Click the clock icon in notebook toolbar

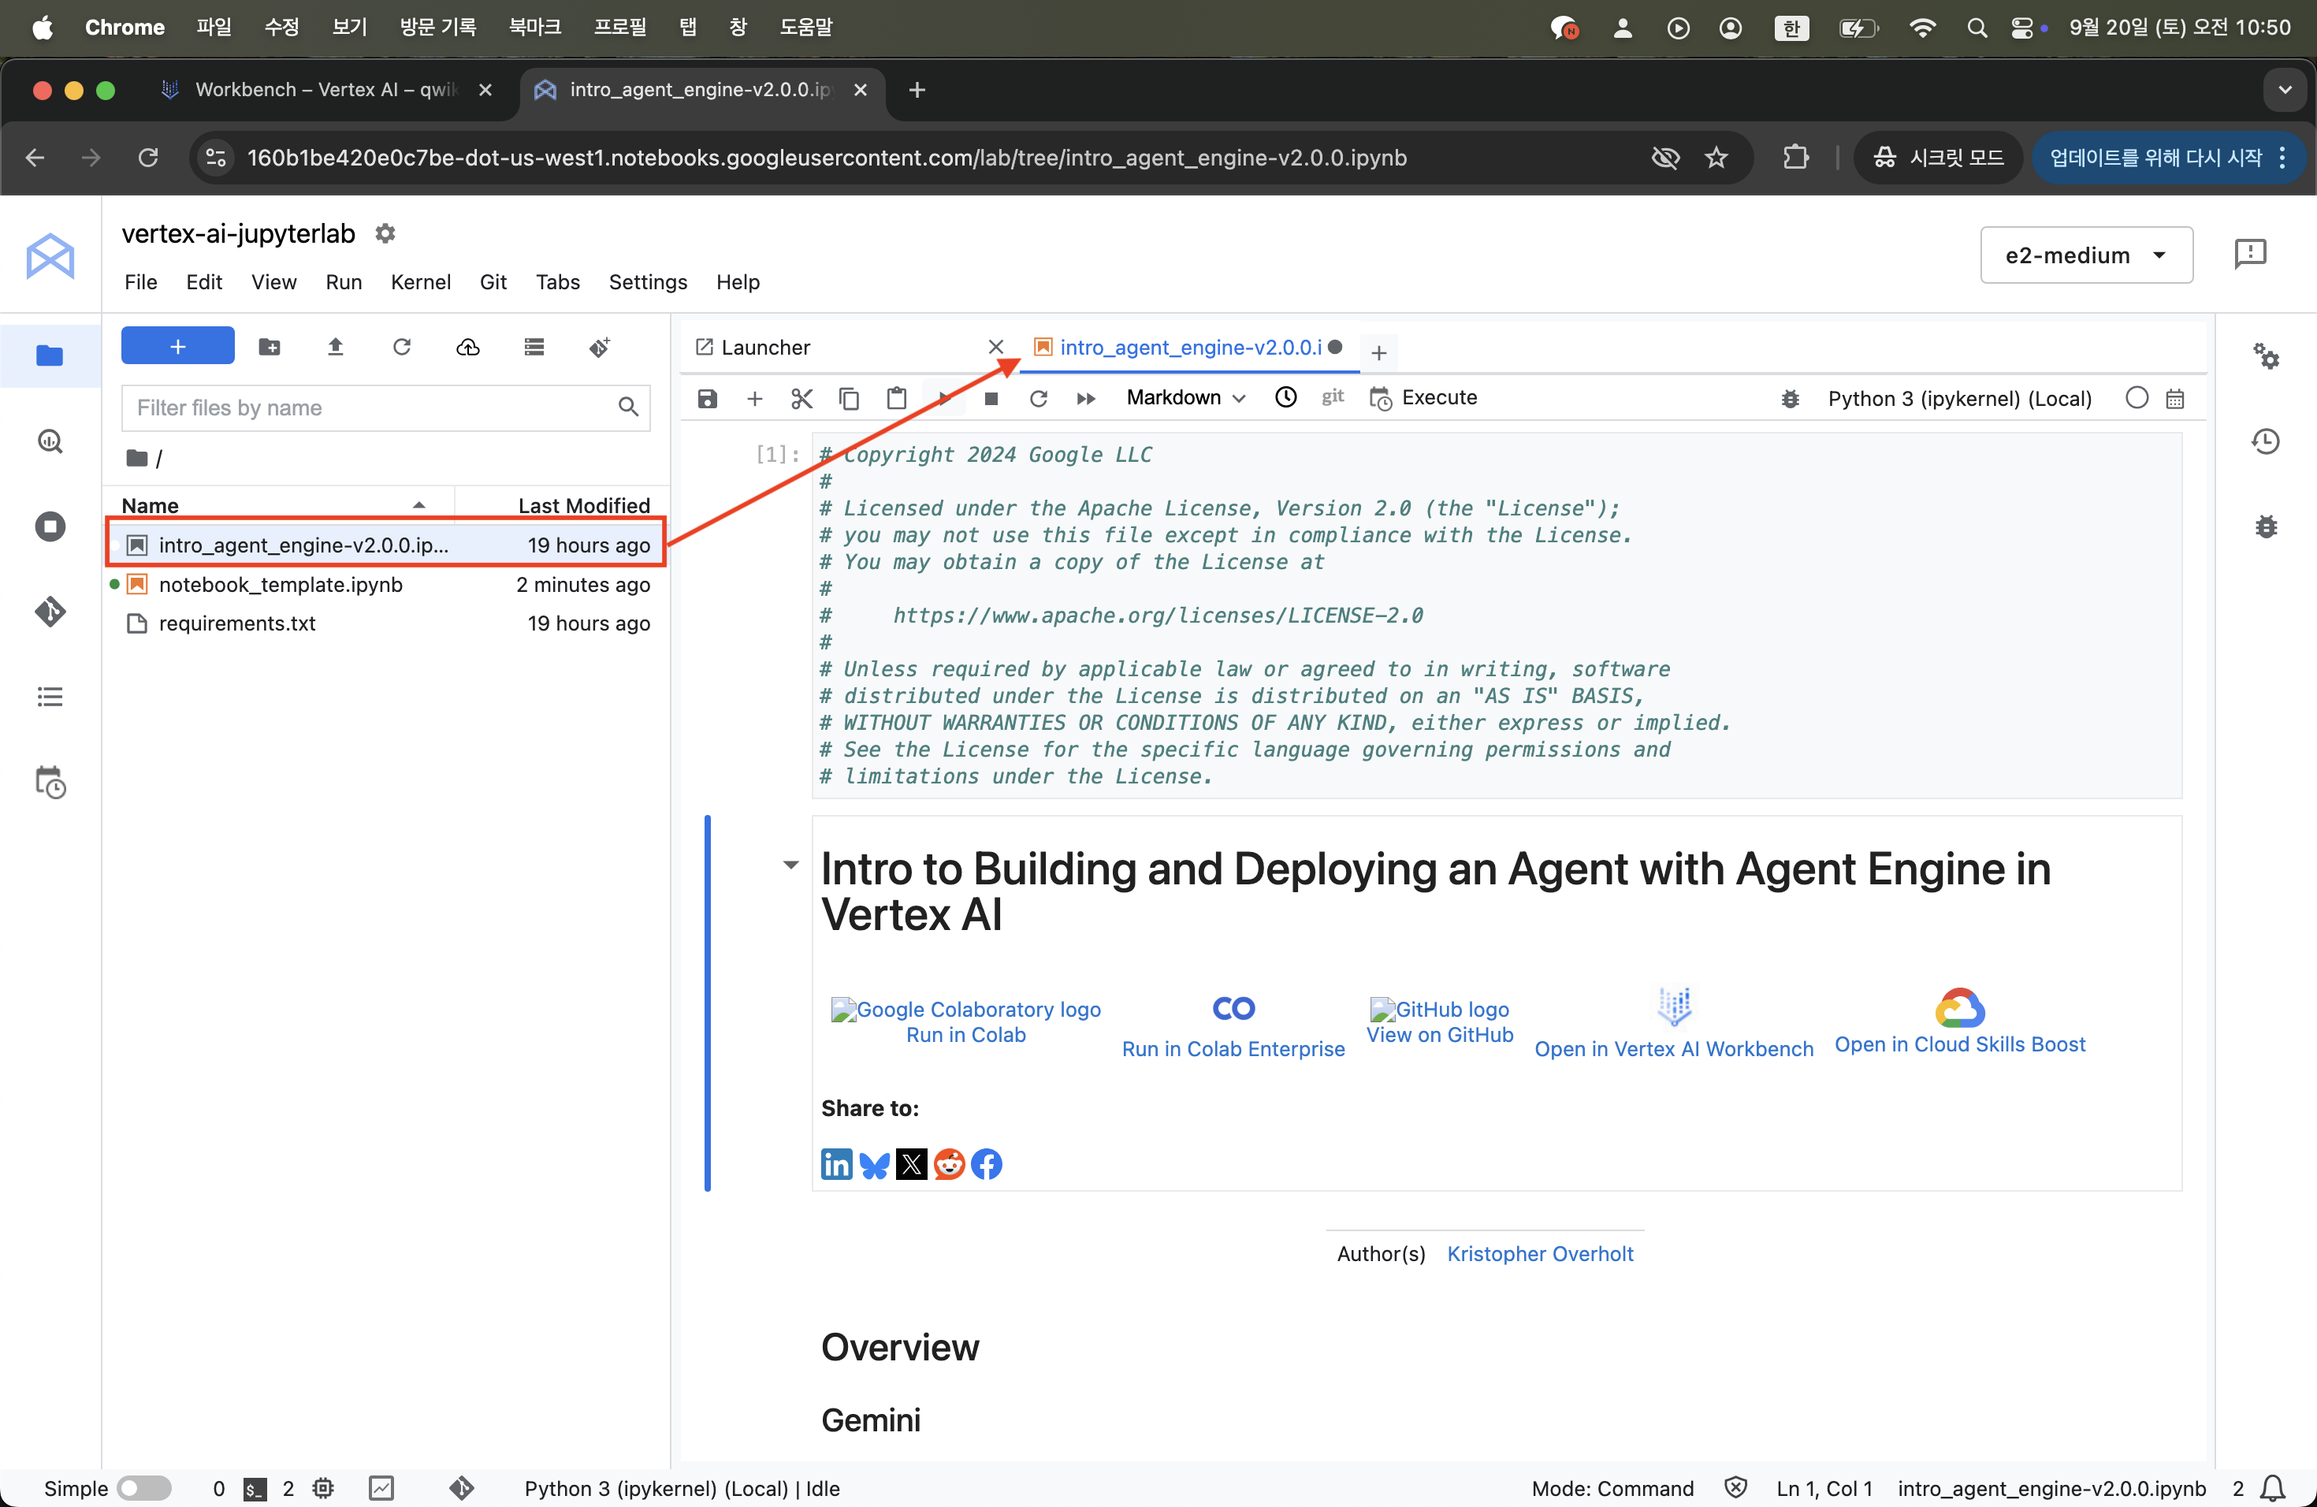click(x=1286, y=397)
